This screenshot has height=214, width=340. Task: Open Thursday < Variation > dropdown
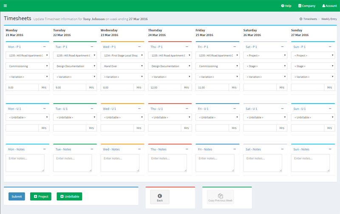point(170,77)
